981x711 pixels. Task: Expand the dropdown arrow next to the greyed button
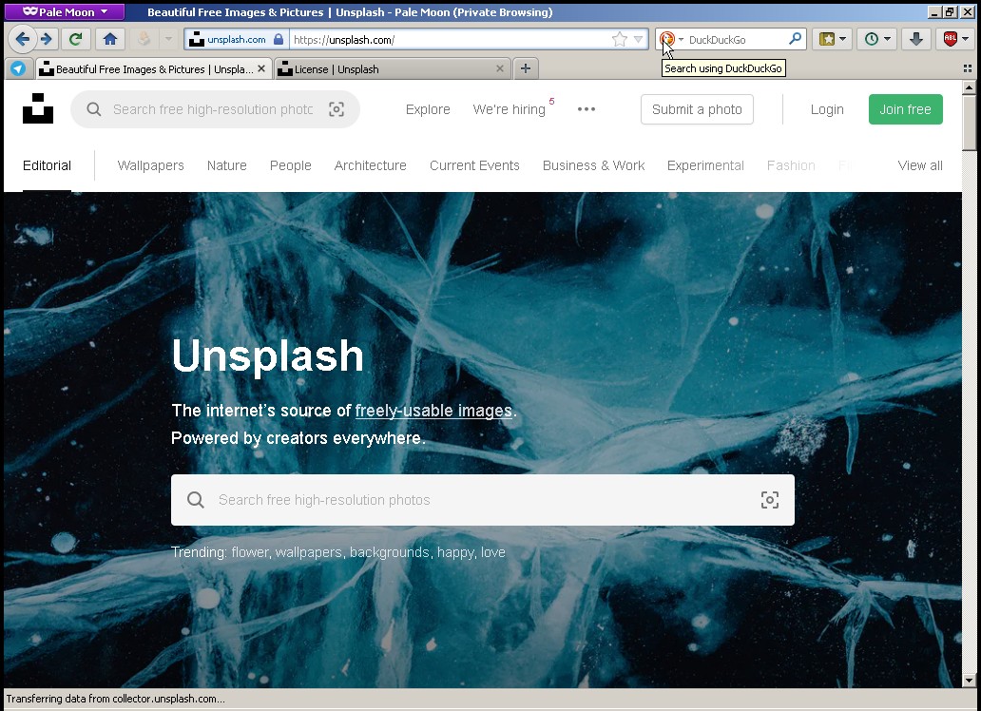[168, 39]
